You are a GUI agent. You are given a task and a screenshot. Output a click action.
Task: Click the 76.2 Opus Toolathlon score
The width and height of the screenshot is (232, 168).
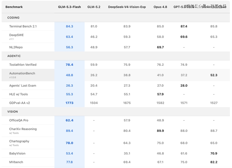tap(160, 65)
